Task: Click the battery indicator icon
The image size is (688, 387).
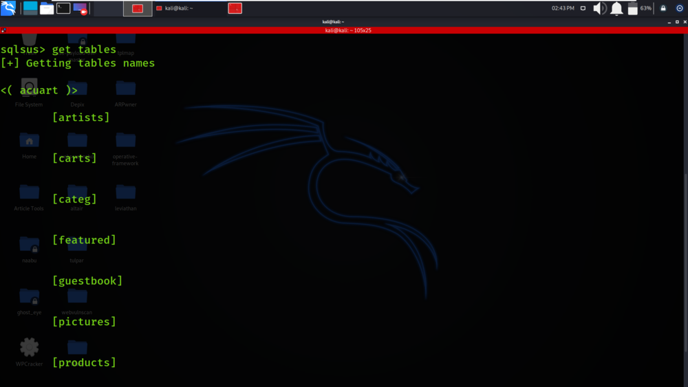Action: 633,8
